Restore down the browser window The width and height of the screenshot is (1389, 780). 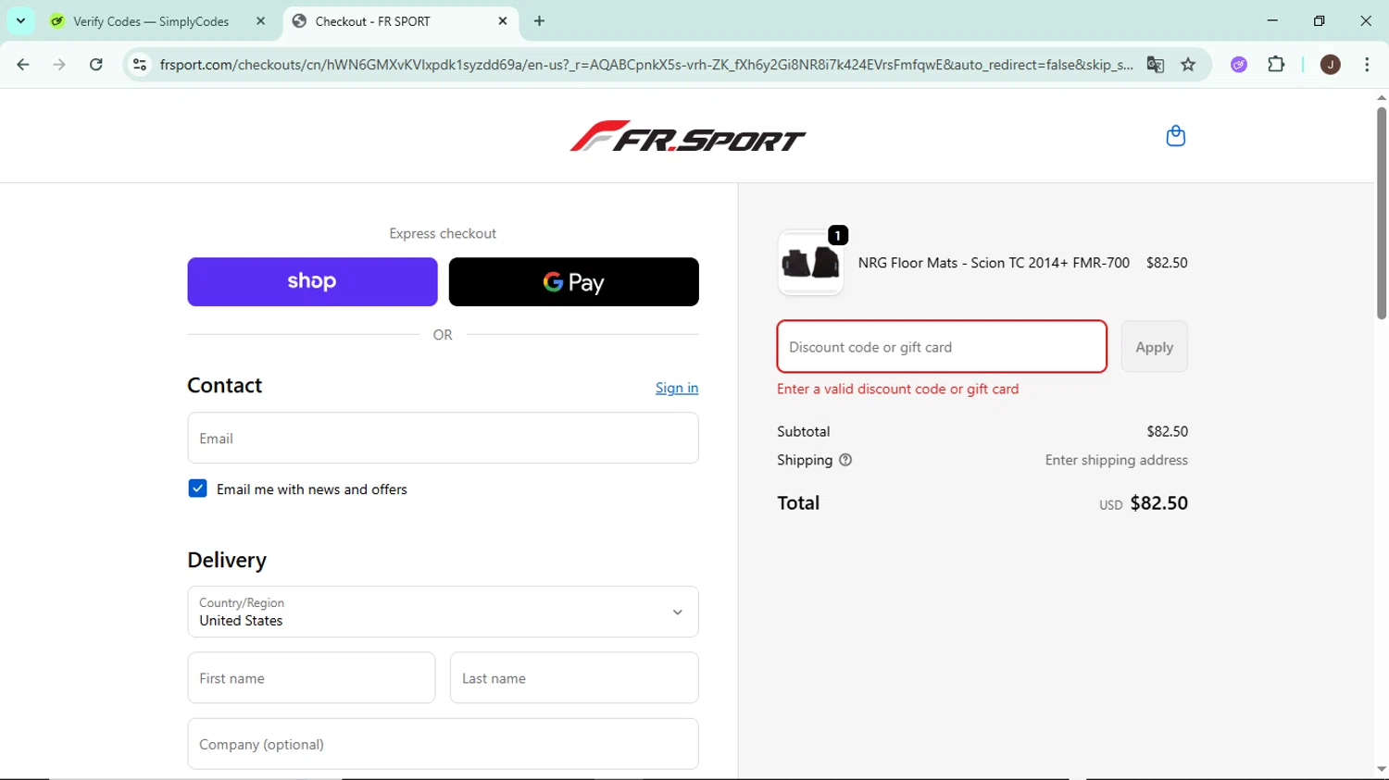(x=1319, y=20)
